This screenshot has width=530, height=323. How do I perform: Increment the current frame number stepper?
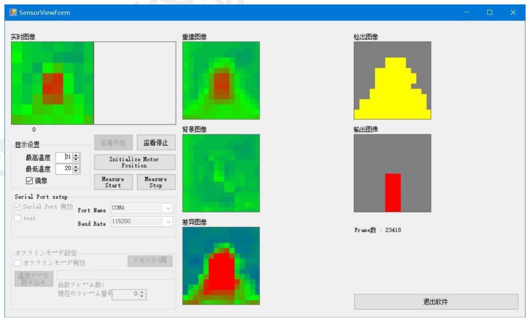[143, 292]
